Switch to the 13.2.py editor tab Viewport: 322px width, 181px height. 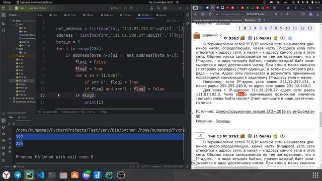125,15
